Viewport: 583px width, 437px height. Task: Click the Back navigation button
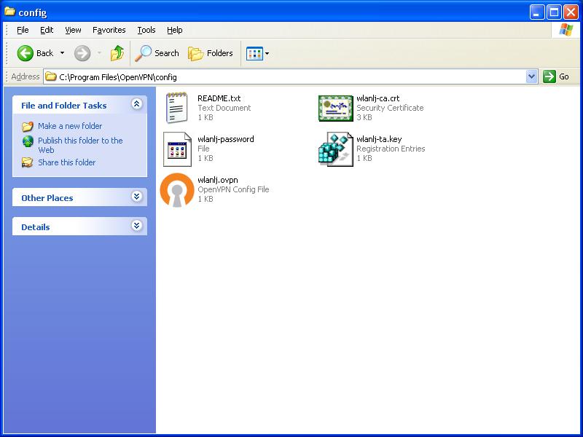click(36, 53)
